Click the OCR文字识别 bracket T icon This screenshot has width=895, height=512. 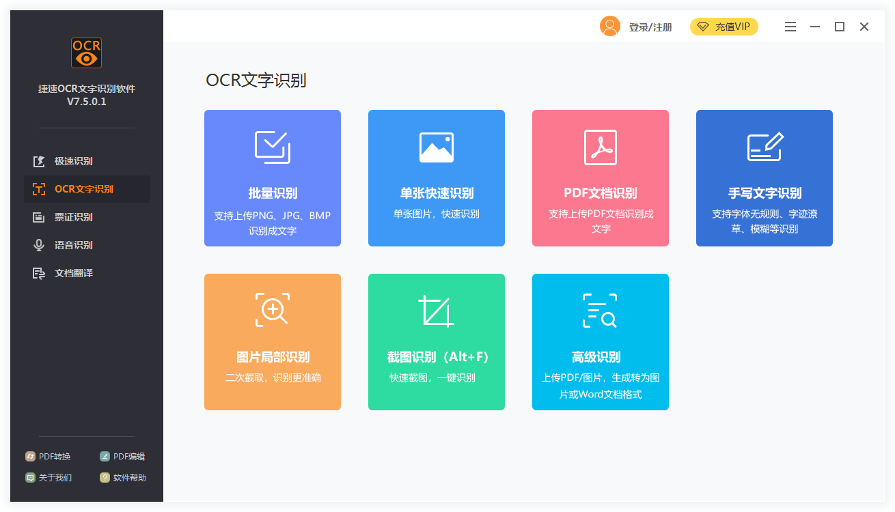pos(39,189)
